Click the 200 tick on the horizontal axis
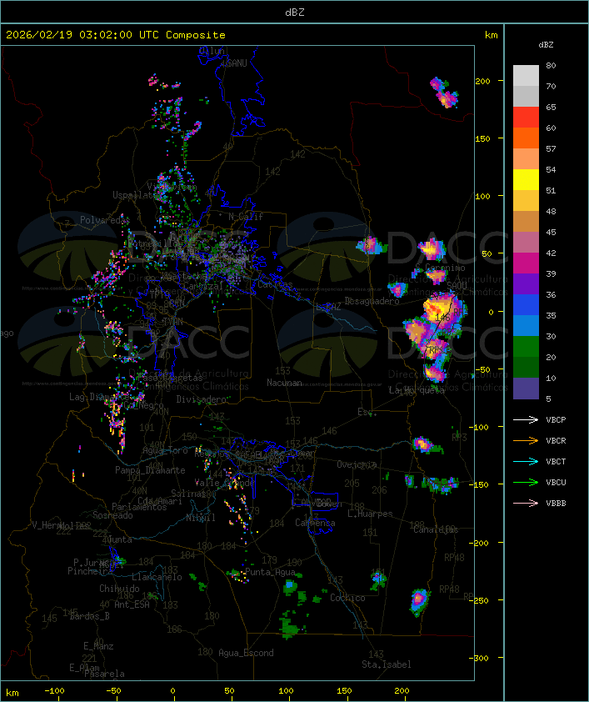The image size is (589, 702). click(402, 691)
